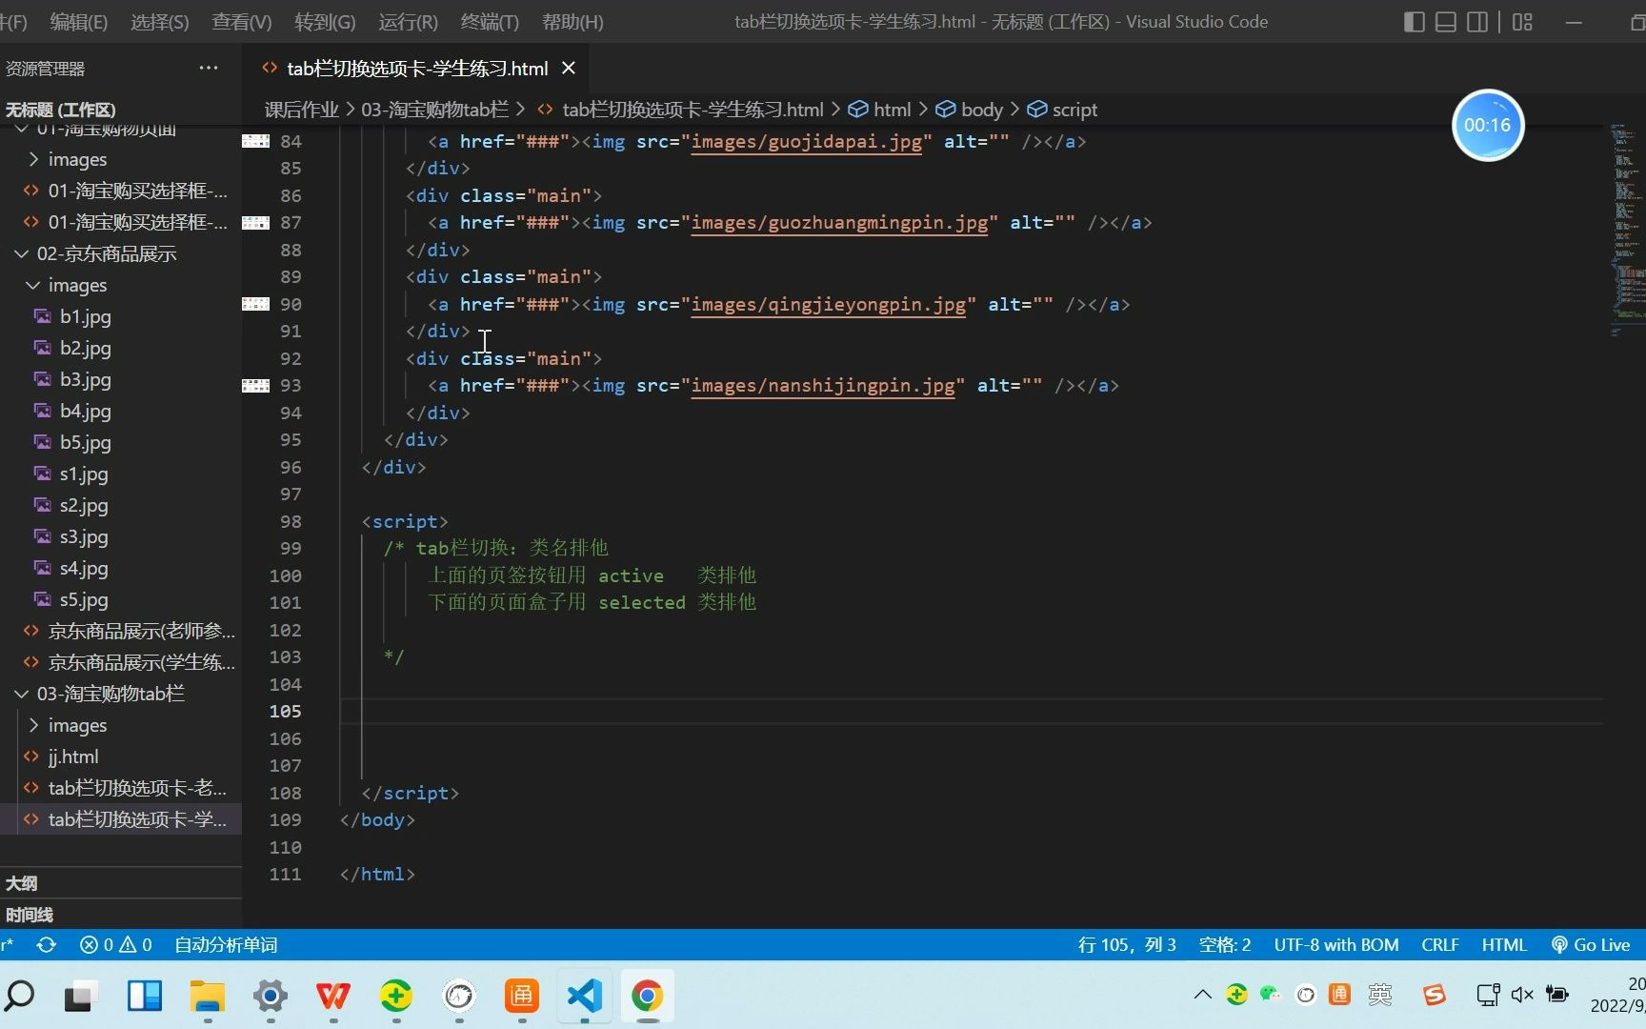Click html symbol breadcrumb

pos(880,110)
